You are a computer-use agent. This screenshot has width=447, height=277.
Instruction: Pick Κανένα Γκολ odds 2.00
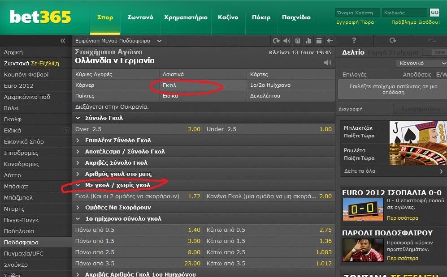click(x=269, y=196)
